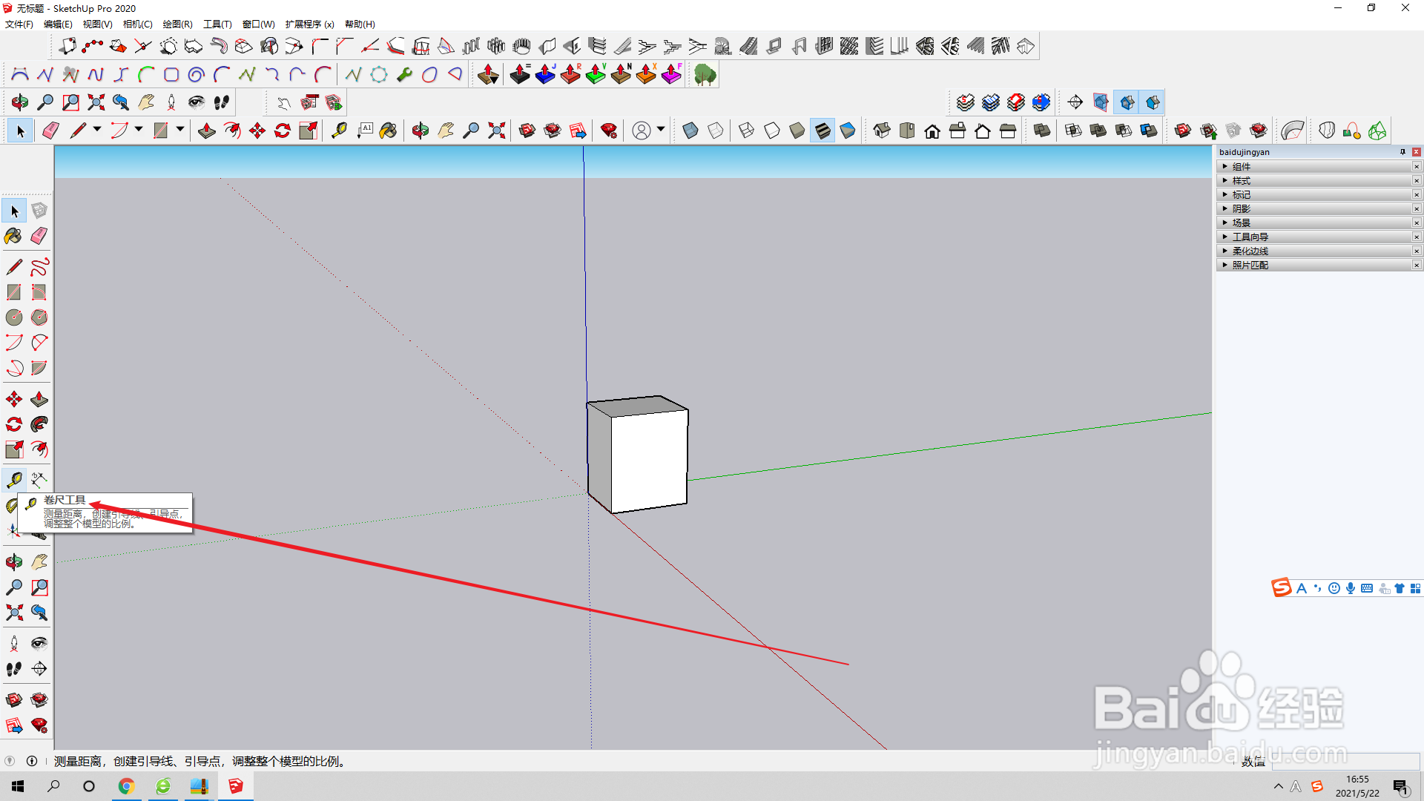Open the 扩展程序 (x) menu
Viewport: 1424px width, 801px height.
pyautogui.click(x=309, y=24)
